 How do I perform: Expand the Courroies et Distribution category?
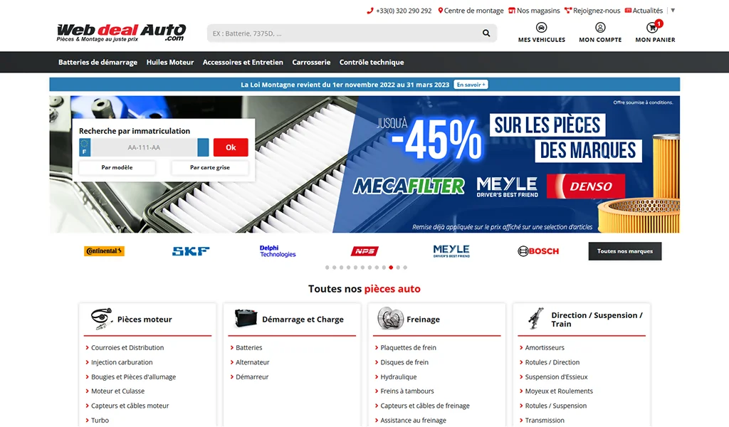coord(127,348)
